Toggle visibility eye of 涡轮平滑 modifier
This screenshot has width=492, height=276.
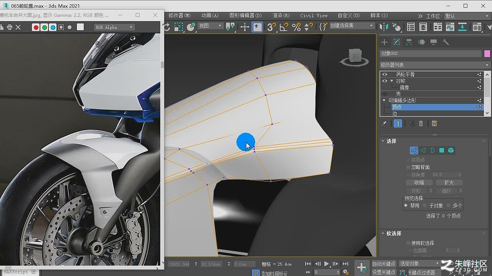385,74
